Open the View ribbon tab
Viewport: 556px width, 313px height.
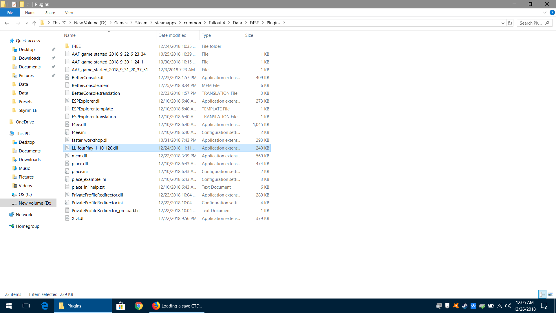[x=69, y=12]
